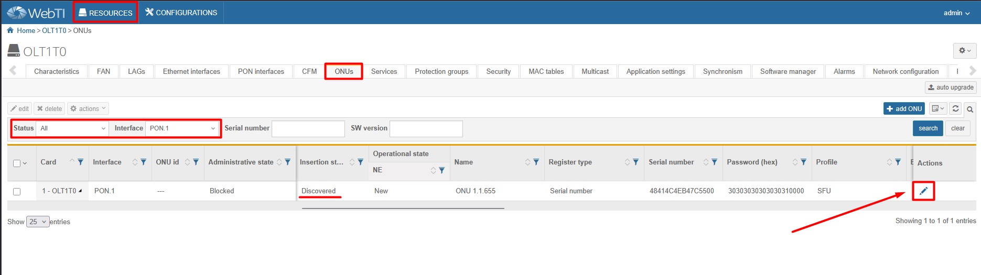
Task: Filter by Serial number column funnel icon
Action: (x=714, y=162)
